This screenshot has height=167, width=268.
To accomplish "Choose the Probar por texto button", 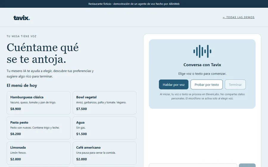I will click(207, 84).
